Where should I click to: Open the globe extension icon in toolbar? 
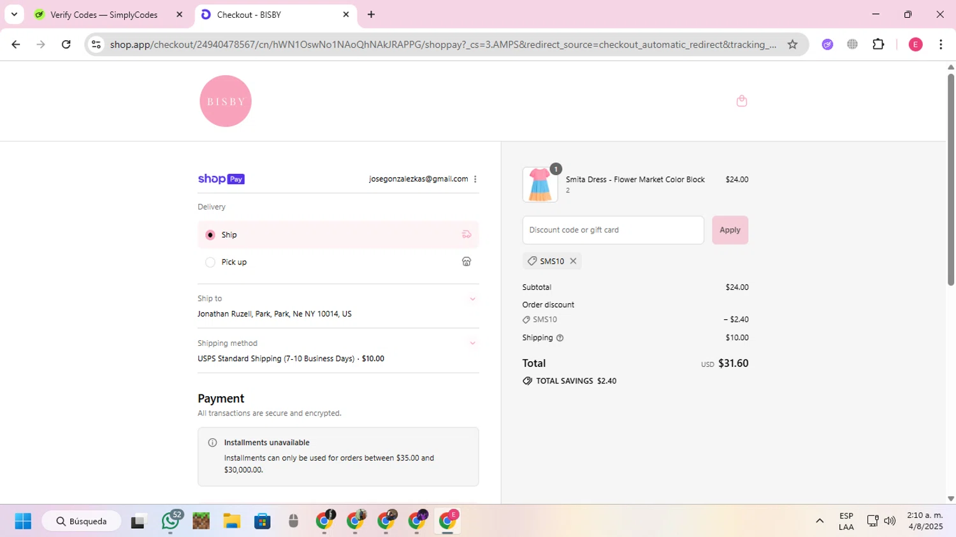tap(852, 44)
